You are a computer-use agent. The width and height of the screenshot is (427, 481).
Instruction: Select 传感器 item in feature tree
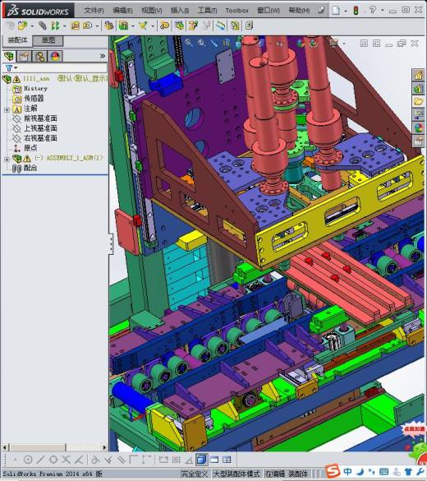tap(34, 98)
